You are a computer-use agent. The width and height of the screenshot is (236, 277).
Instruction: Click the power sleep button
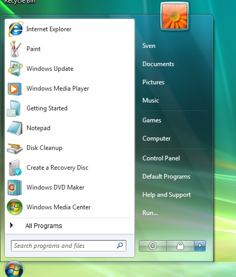(x=153, y=246)
